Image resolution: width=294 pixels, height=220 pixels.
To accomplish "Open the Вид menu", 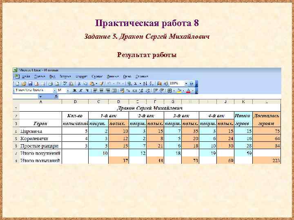I will [52, 77].
